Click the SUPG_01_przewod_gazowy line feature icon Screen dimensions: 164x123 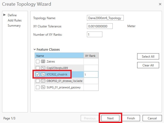pos(43,87)
